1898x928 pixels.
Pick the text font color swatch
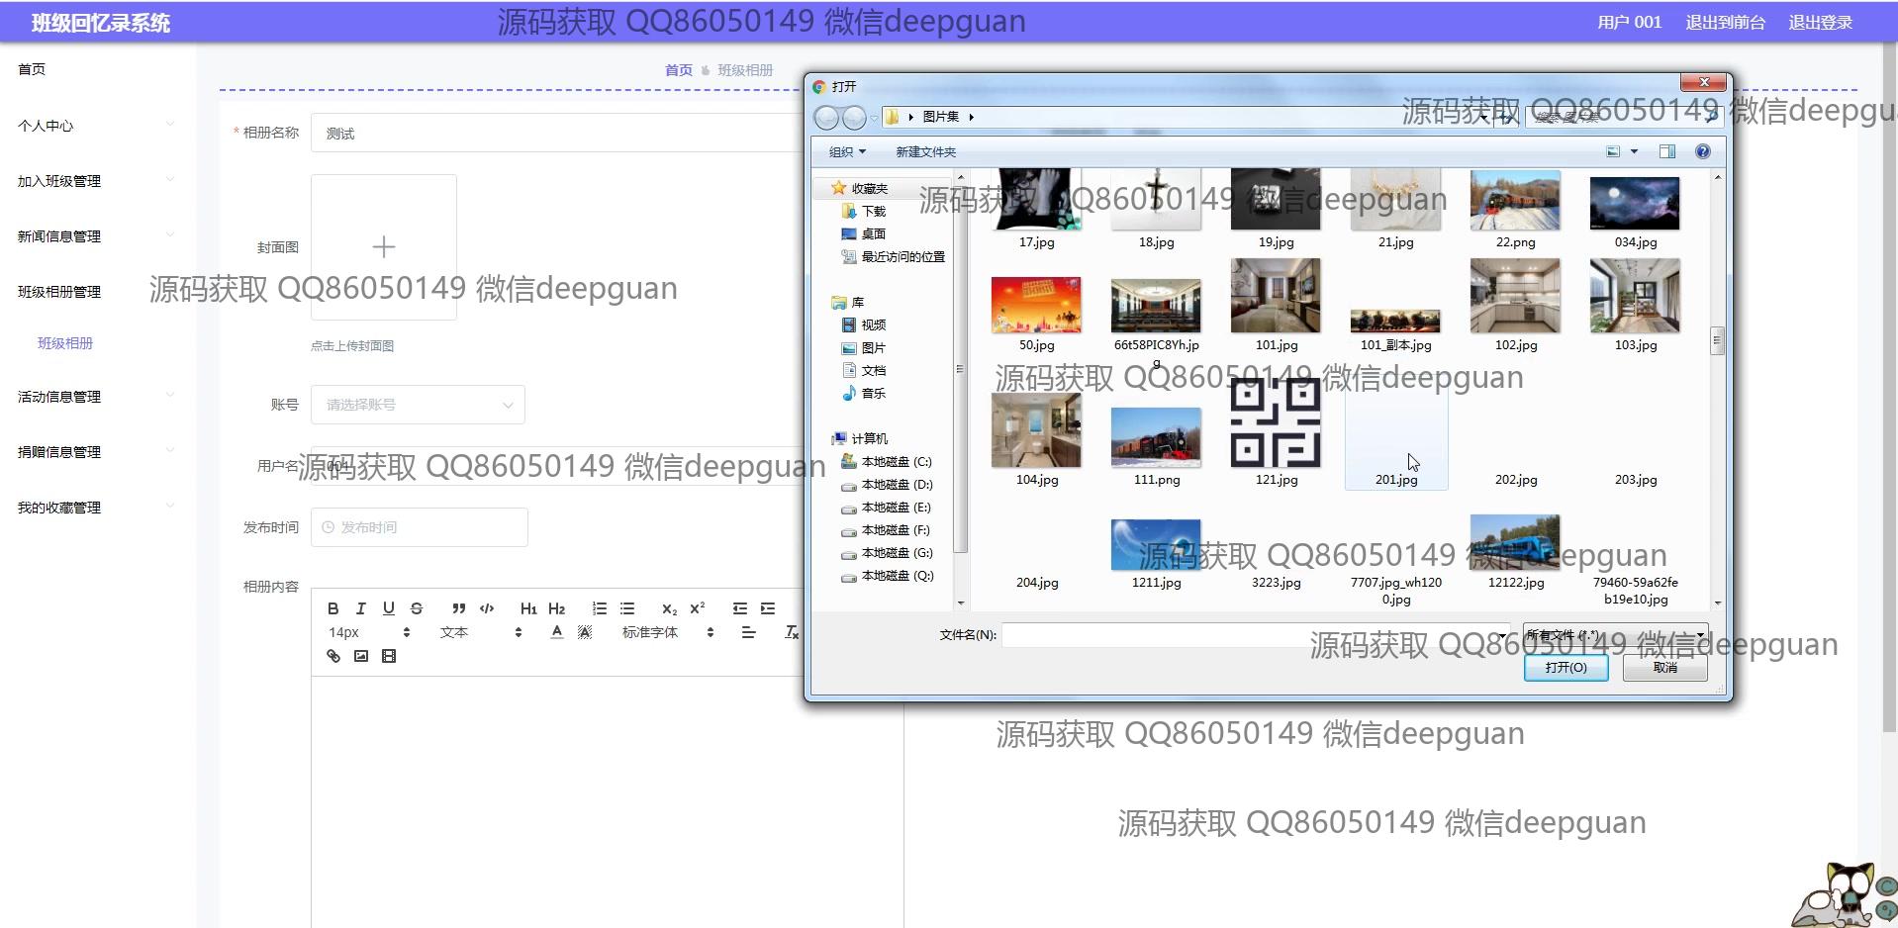click(x=557, y=632)
